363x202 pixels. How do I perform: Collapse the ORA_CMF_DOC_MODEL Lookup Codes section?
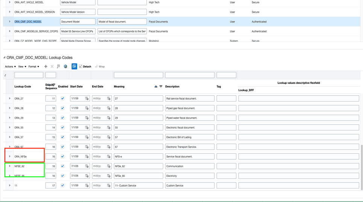pyautogui.click(x=4, y=57)
